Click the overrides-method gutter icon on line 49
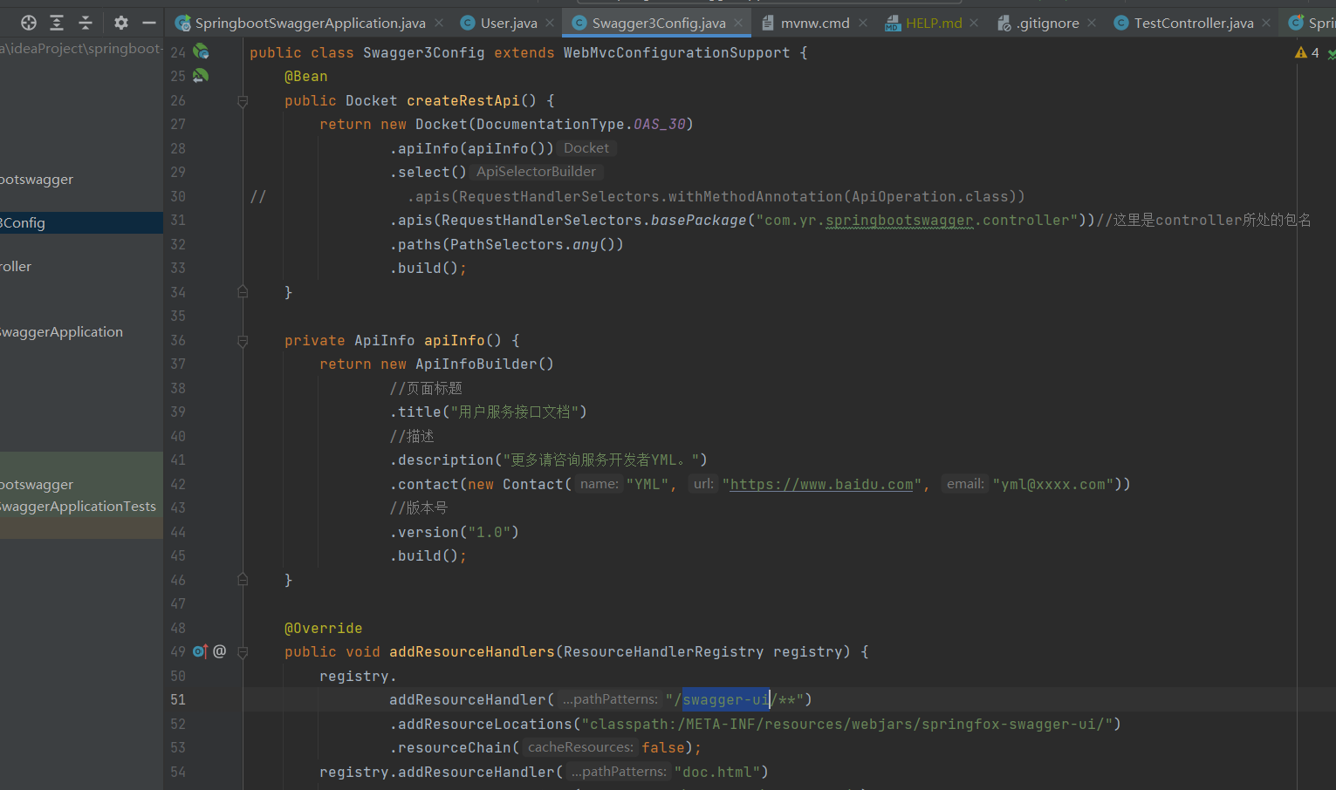1336x790 pixels. click(200, 651)
